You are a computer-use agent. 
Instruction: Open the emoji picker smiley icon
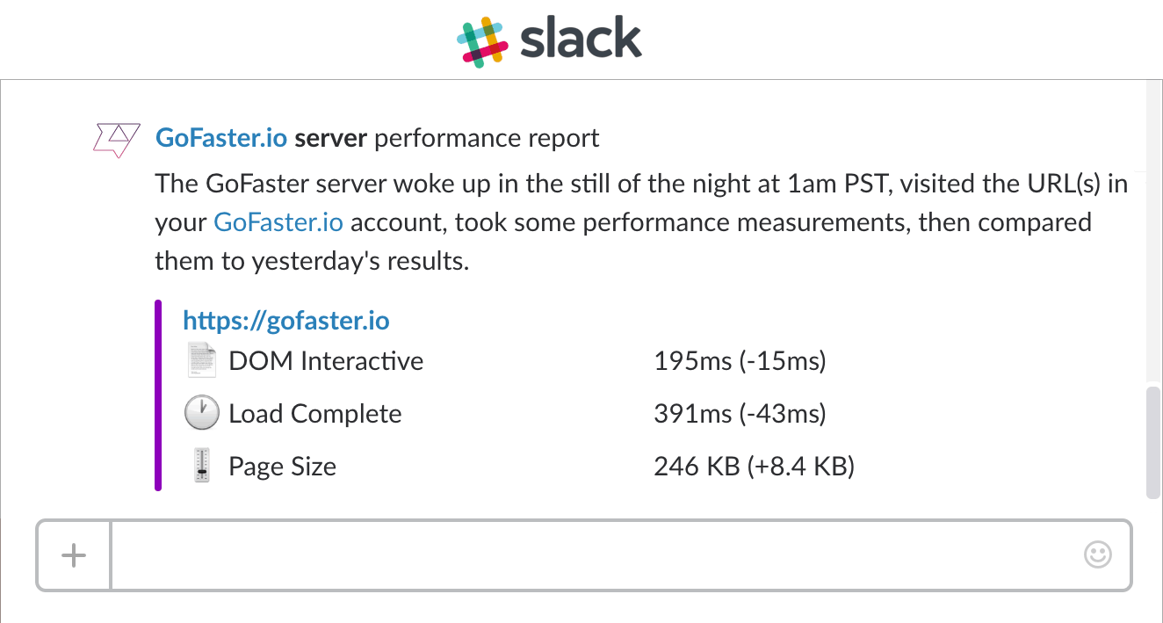point(1098,554)
